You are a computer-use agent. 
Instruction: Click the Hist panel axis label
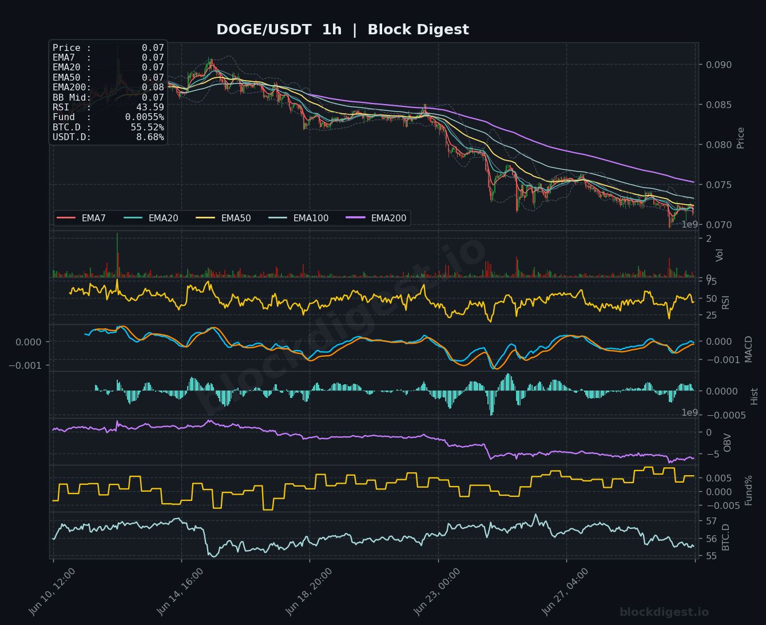pos(755,396)
